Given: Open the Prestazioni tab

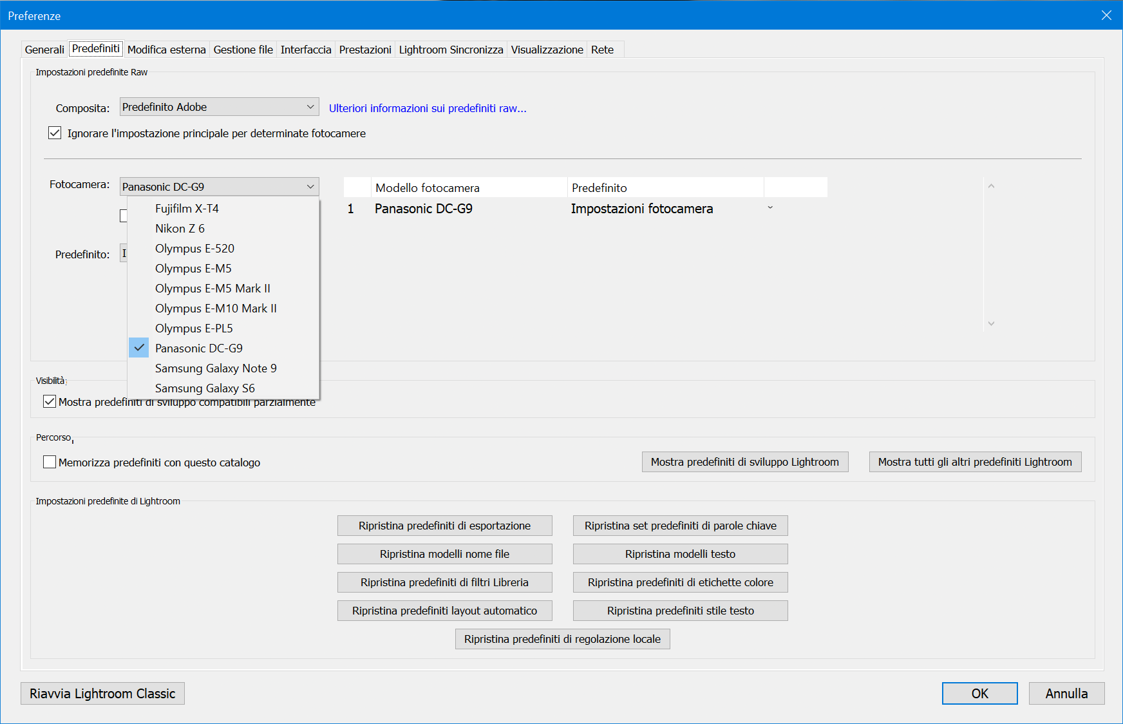Looking at the screenshot, I should 365,50.
